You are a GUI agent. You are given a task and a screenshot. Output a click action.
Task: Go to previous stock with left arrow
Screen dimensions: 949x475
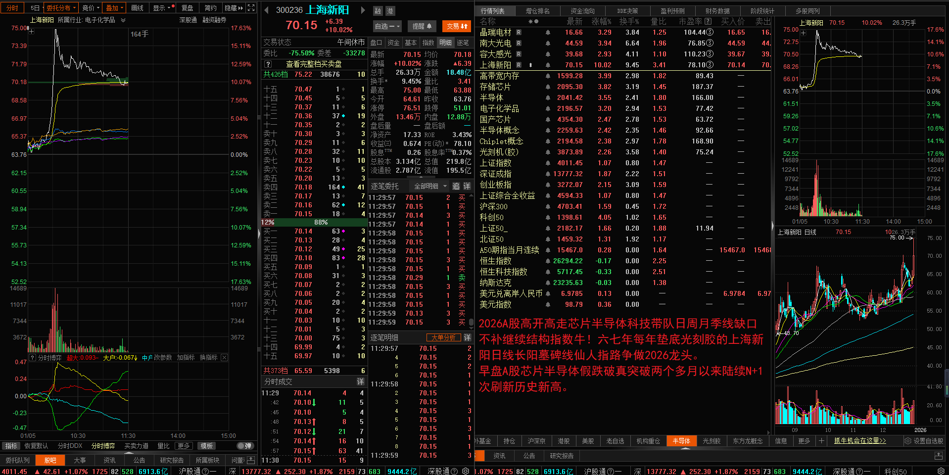(x=266, y=10)
